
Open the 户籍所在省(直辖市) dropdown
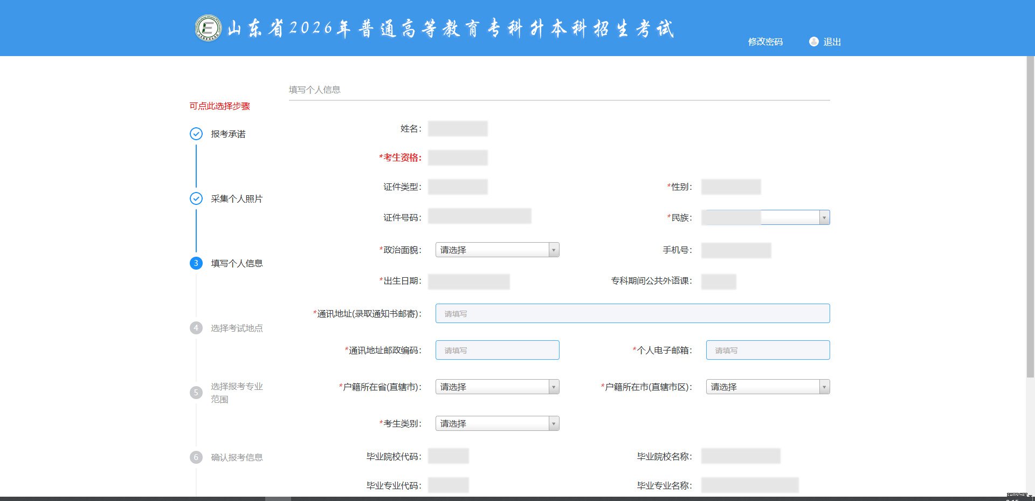[x=497, y=387]
